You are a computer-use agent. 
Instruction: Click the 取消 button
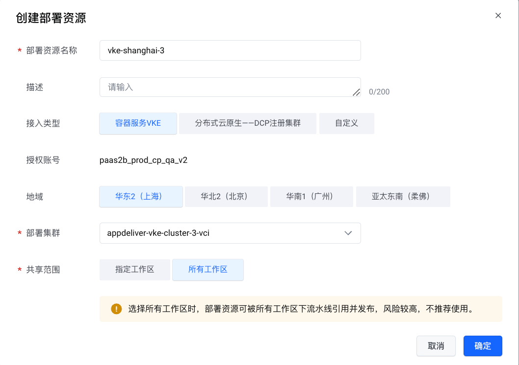tap(436, 346)
